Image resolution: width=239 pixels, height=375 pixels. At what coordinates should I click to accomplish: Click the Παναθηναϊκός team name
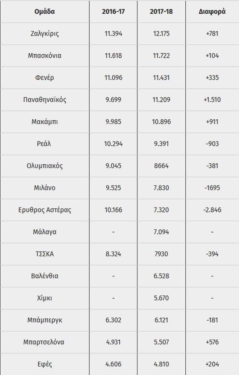coord(45,100)
